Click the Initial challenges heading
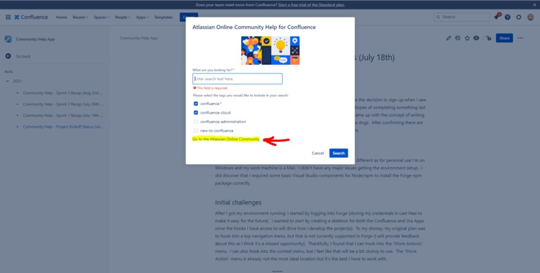 pyautogui.click(x=239, y=203)
